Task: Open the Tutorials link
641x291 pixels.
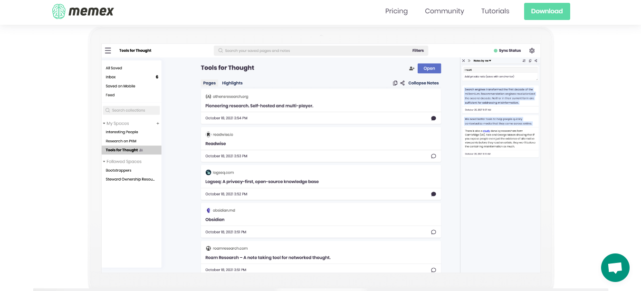Action: pyautogui.click(x=495, y=11)
